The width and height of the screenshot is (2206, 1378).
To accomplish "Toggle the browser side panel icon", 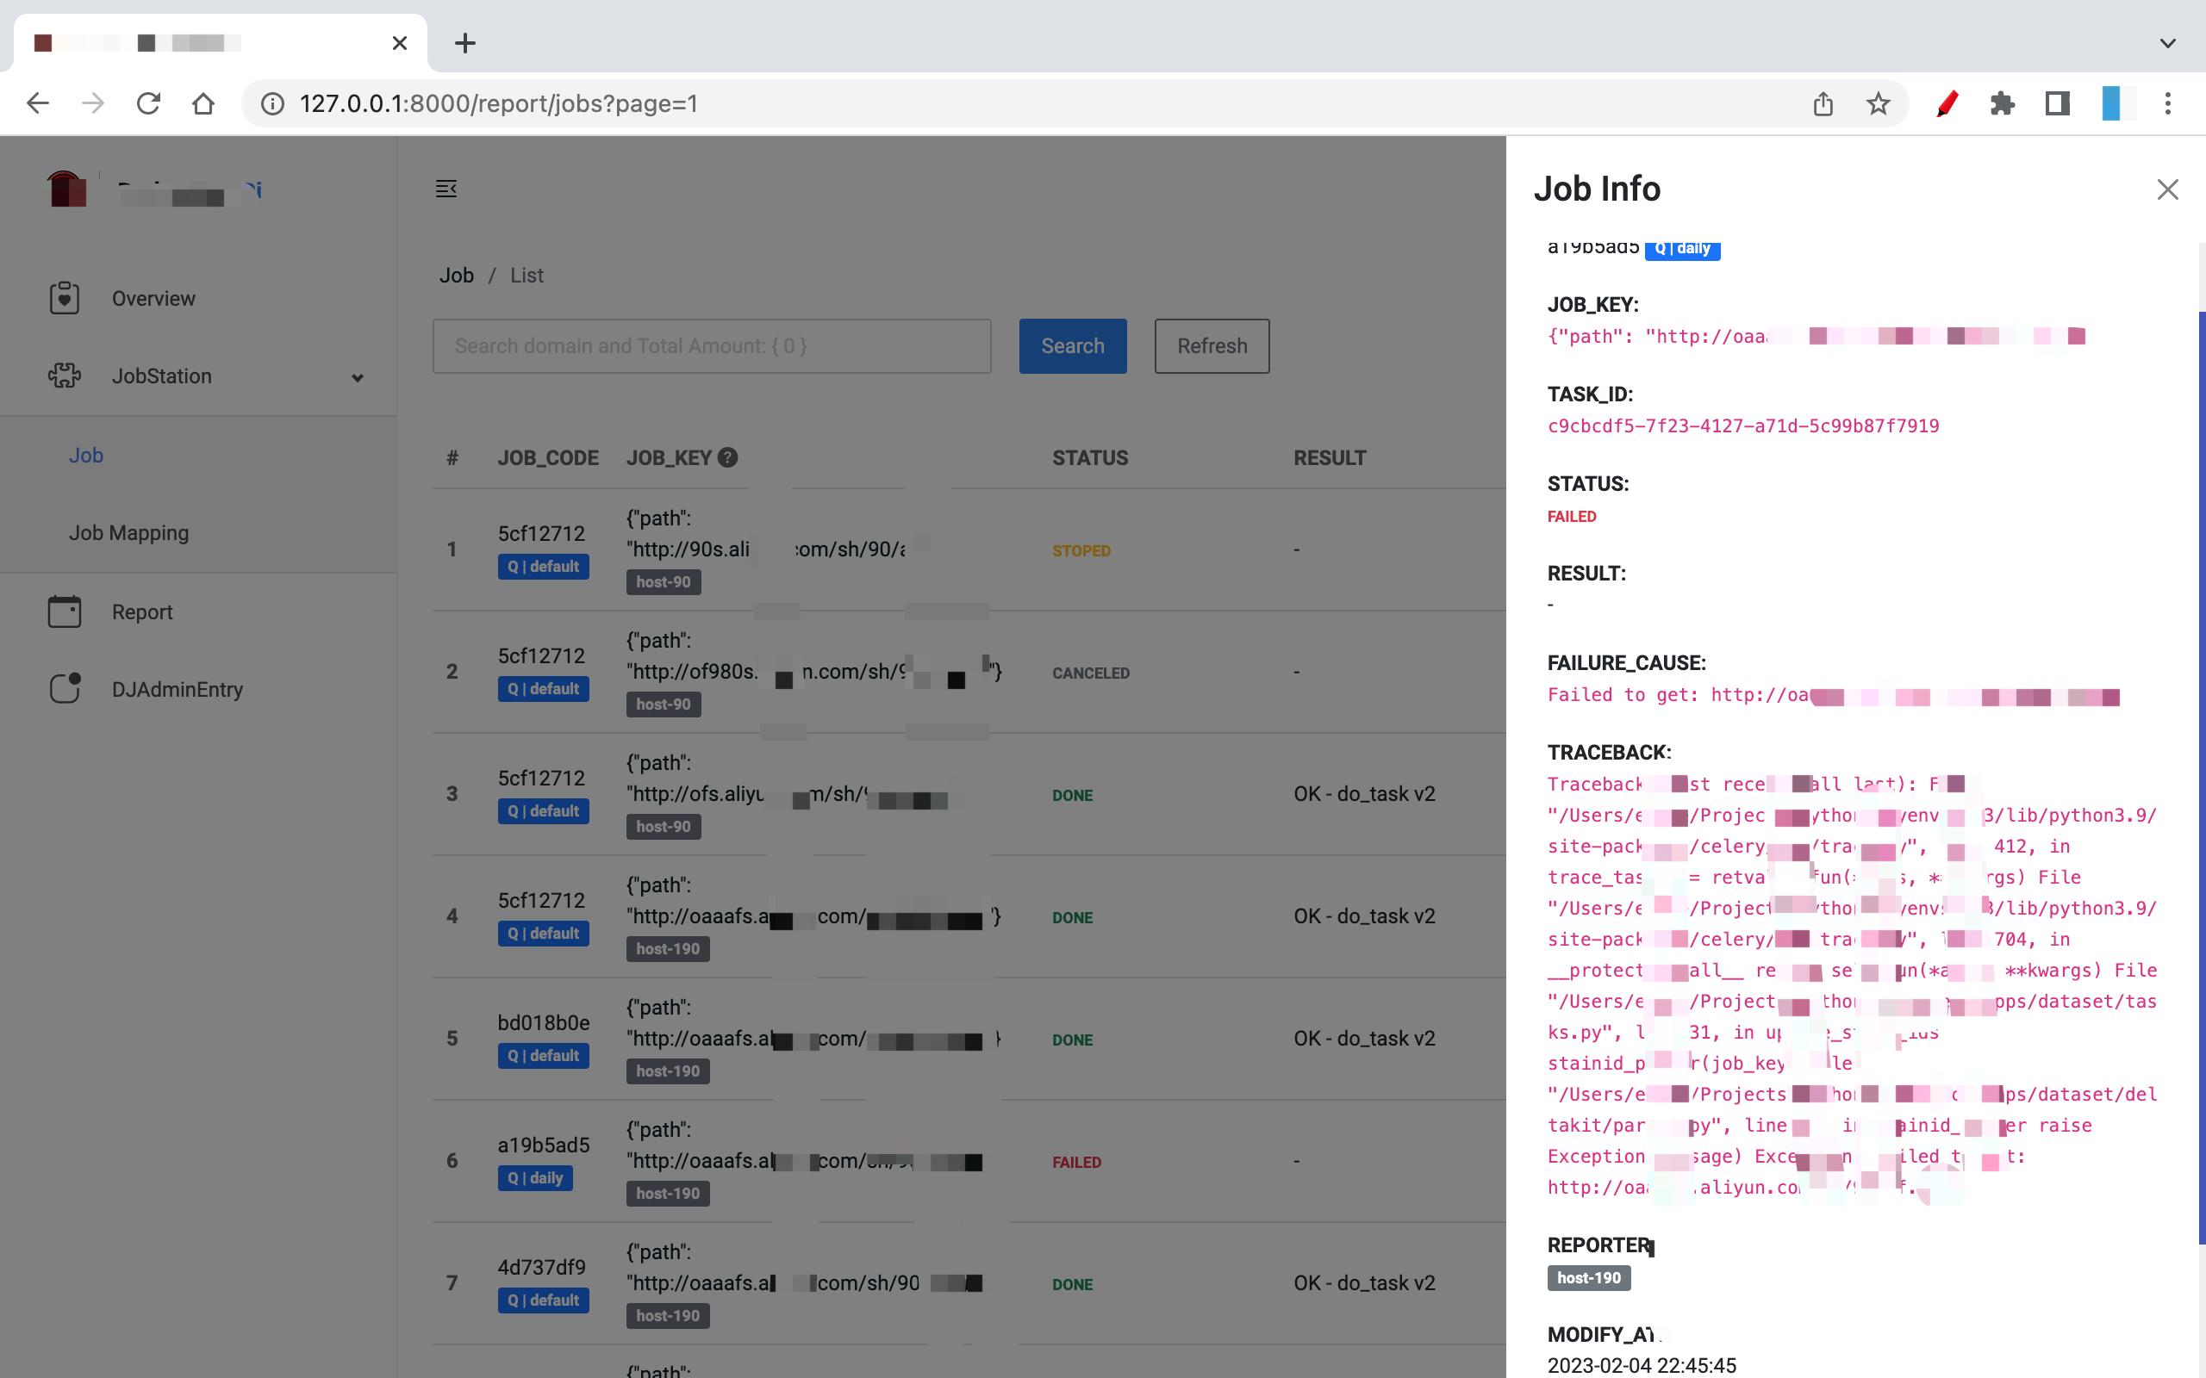I will click(2058, 104).
